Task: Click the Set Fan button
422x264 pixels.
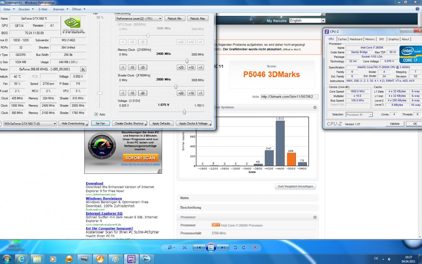Action: click(x=100, y=124)
